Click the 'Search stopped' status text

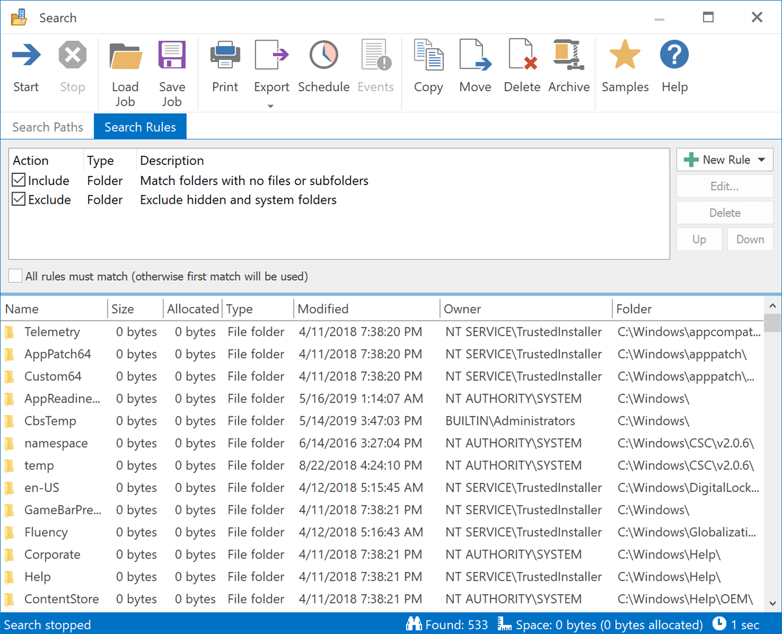coord(48,625)
